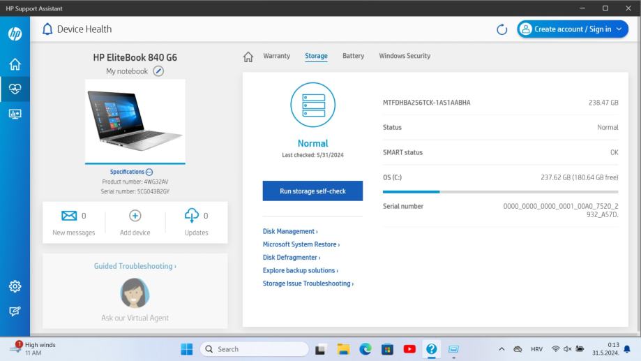Screen dimensions: 641x361
Task: Switch to the Battery tab
Action: [353, 56]
